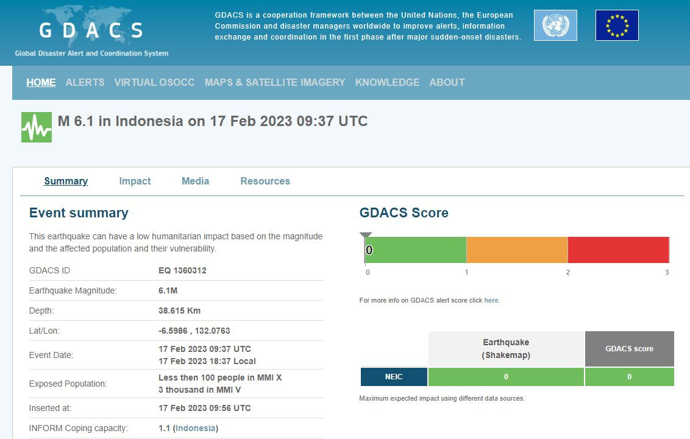
Task: Follow the Indonesia coping capacity link
Action: 196,428
